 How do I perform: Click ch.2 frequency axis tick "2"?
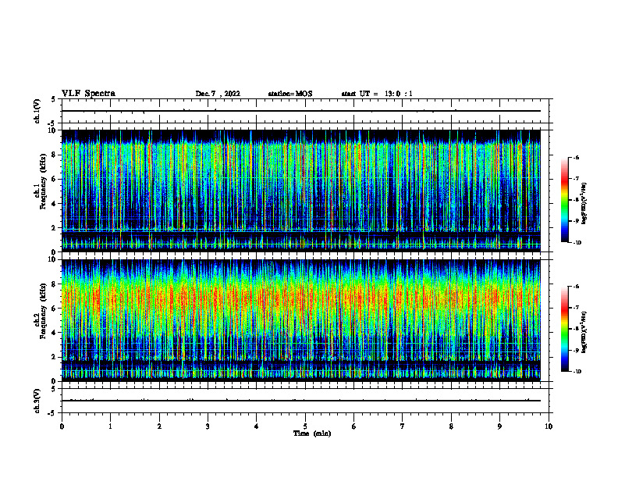point(55,357)
